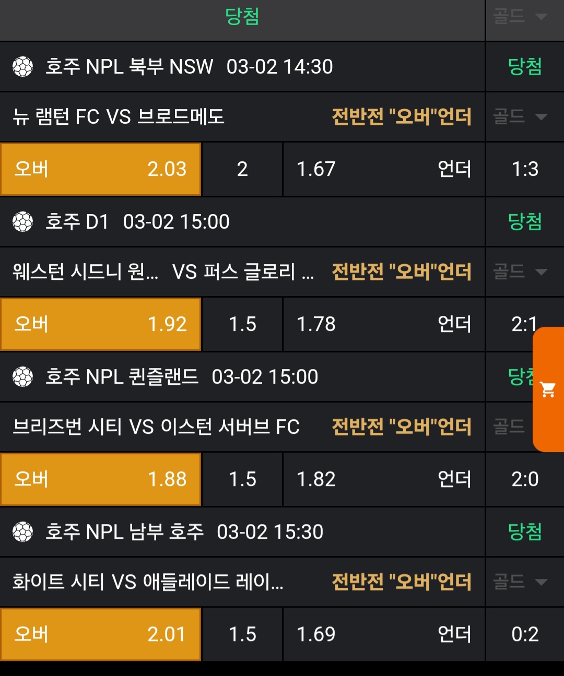
Task: Click soccer ball icon beside 호주 D1
Action: (x=23, y=222)
